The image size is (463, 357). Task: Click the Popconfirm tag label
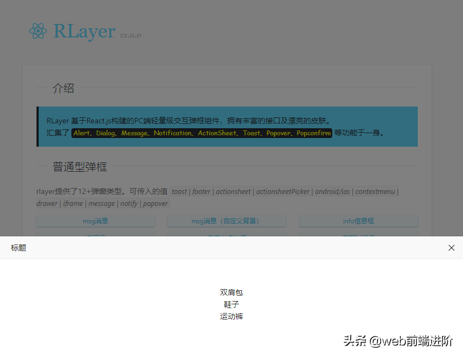[x=313, y=133]
